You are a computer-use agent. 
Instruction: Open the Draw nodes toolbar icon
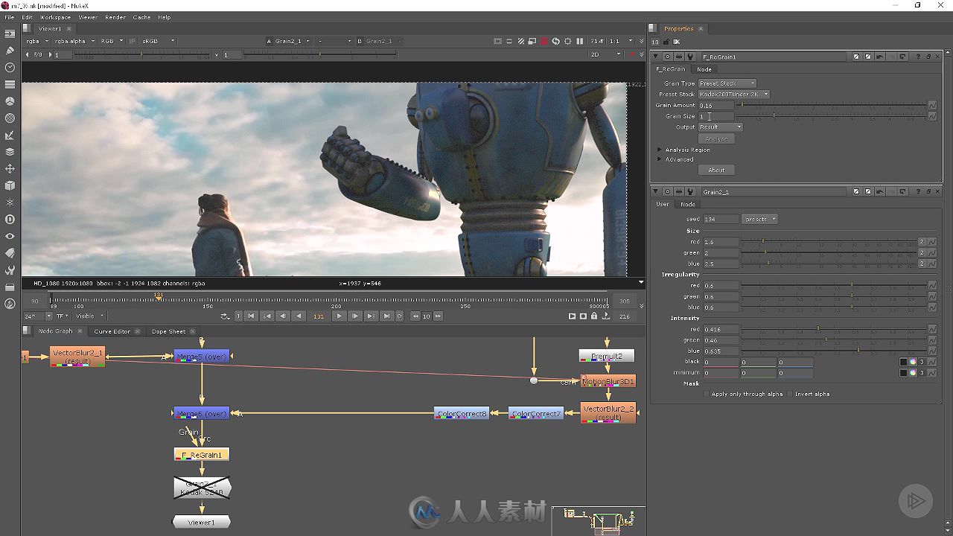coord(10,51)
